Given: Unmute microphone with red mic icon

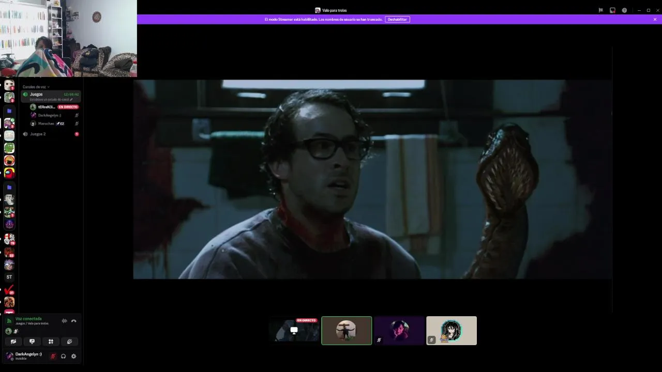Looking at the screenshot, I should coord(53,356).
